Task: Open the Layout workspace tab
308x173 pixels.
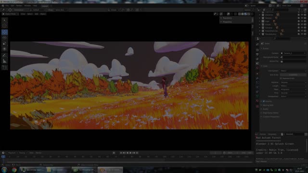Action: click(45, 6)
